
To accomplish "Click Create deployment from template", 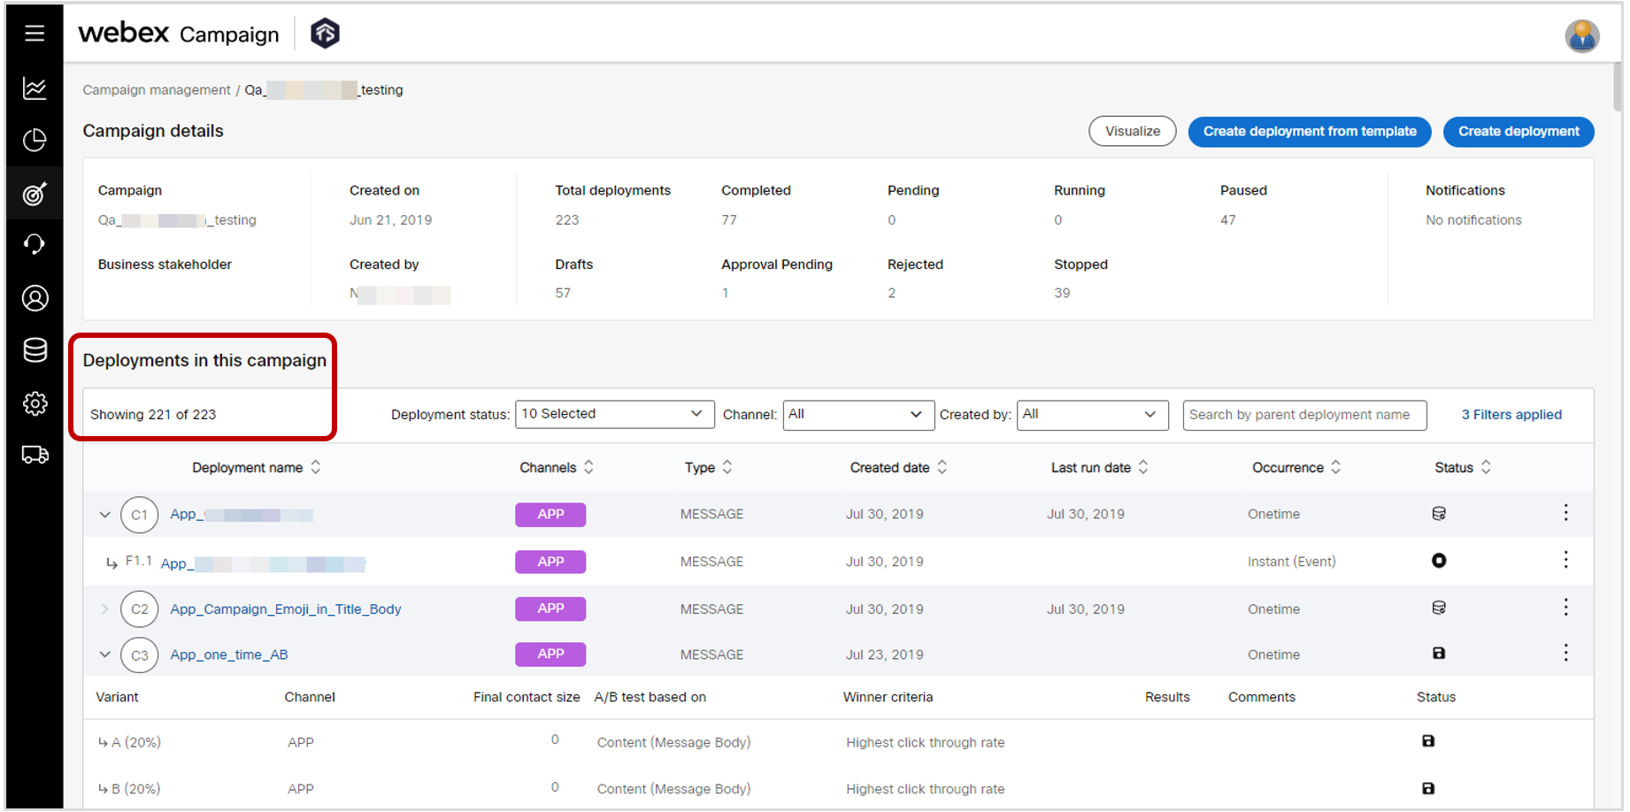I will click(1309, 131).
